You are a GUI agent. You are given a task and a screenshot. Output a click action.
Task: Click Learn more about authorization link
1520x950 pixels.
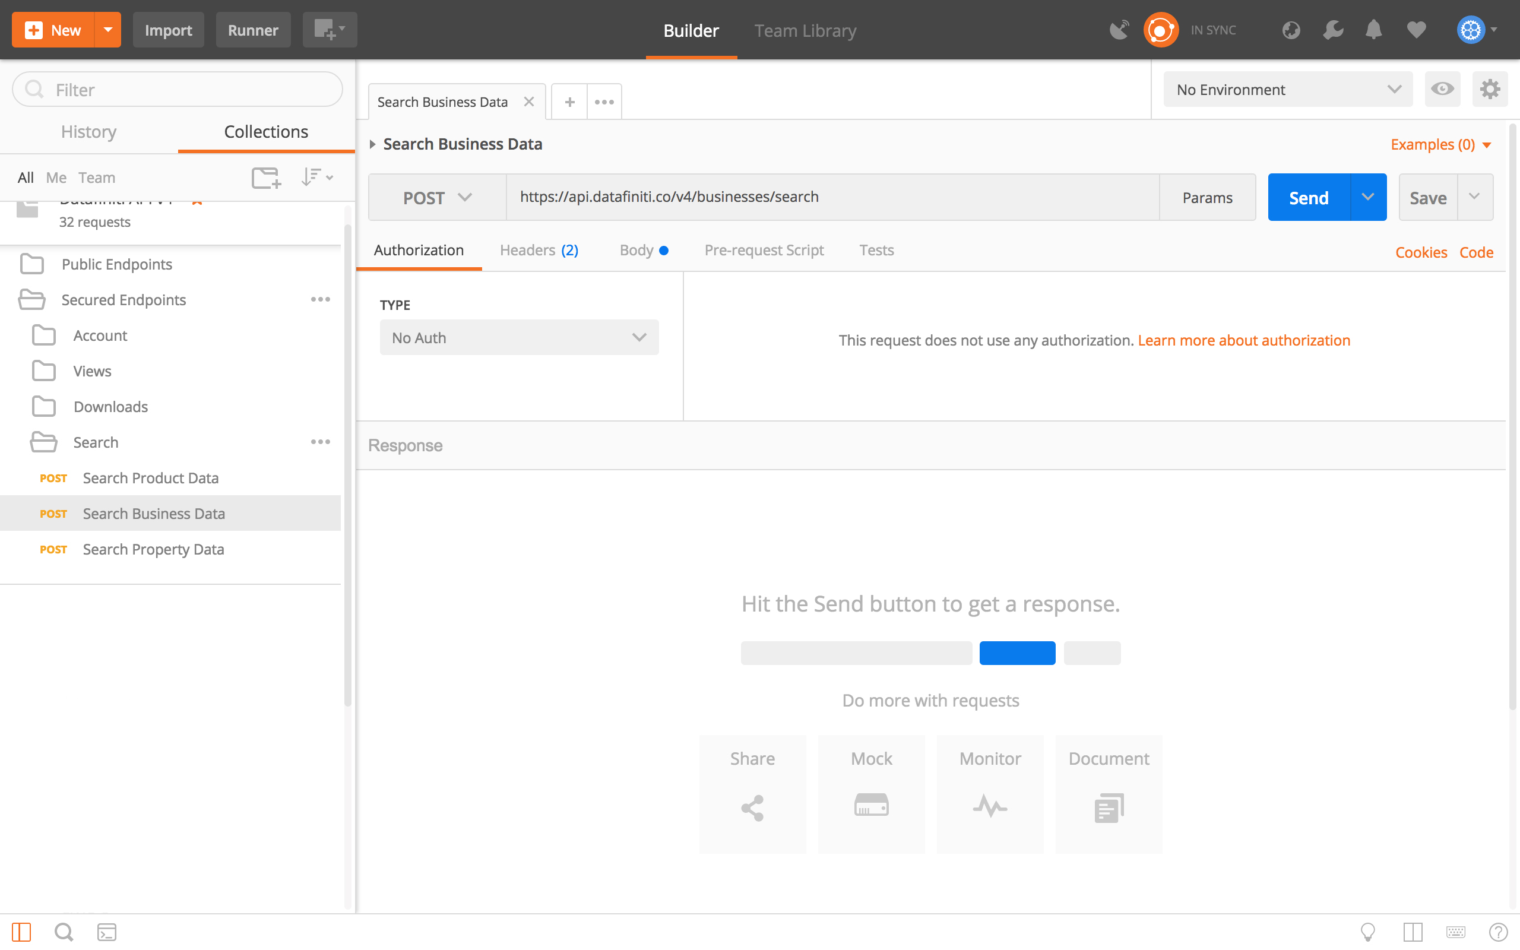(1244, 340)
